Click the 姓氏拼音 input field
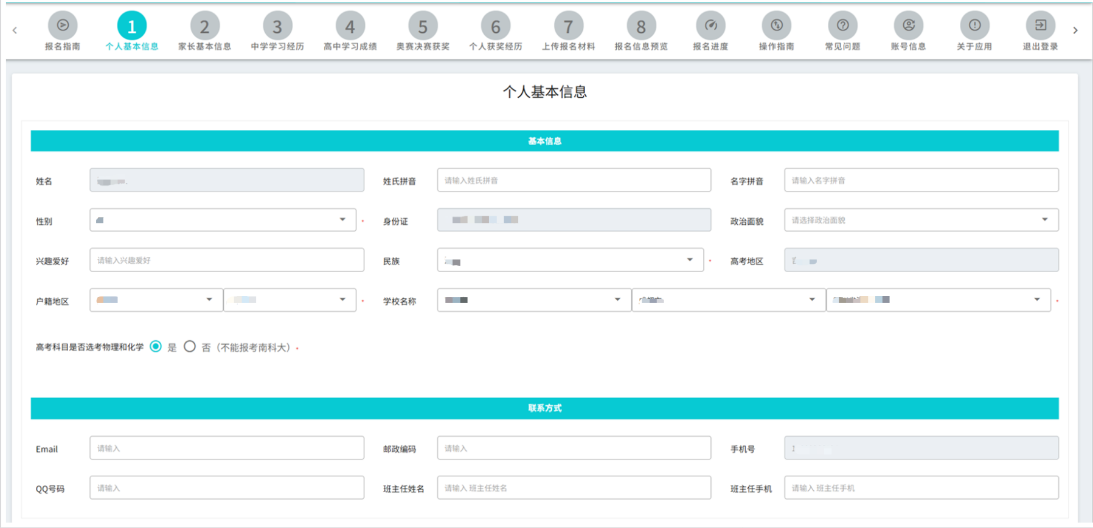Image resolution: width=1093 pixels, height=528 pixels. [x=574, y=180]
